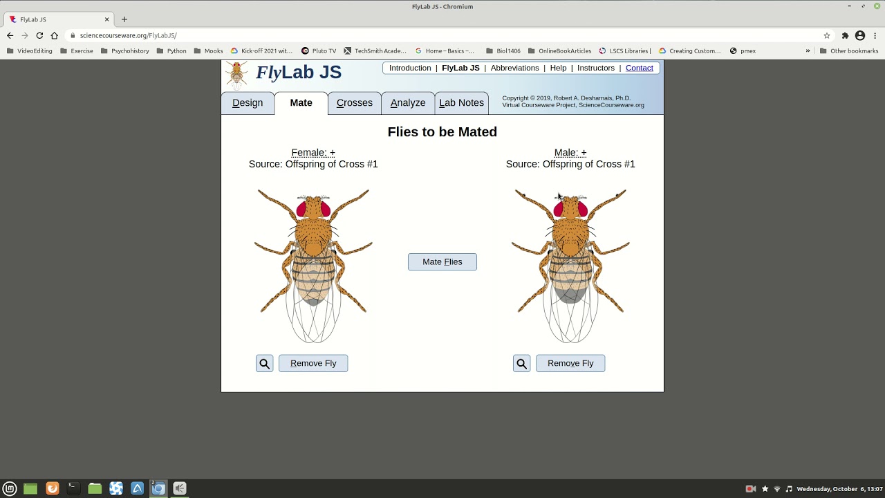
Task: Open the extensions puzzle icon
Action: [845, 35]
